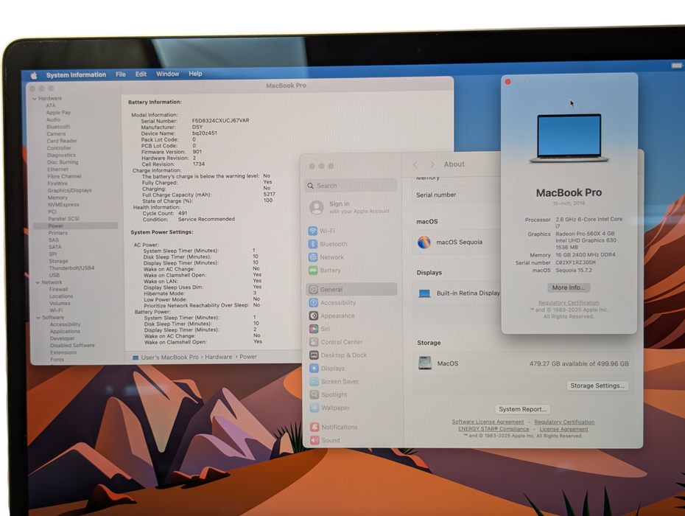Select Graphics/Displays in Hardware list
This screenshot has width=685, height=516.
pyautogui.click(x=69, y=191)
